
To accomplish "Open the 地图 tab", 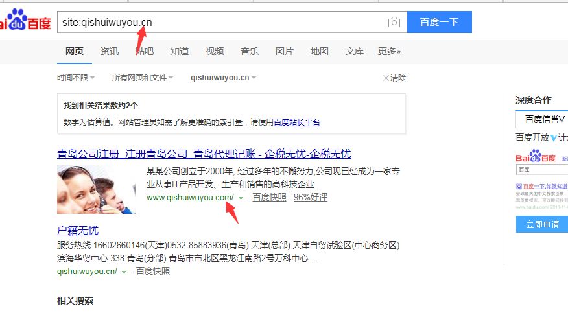I will pyautogui.click(x=320, y=51).
